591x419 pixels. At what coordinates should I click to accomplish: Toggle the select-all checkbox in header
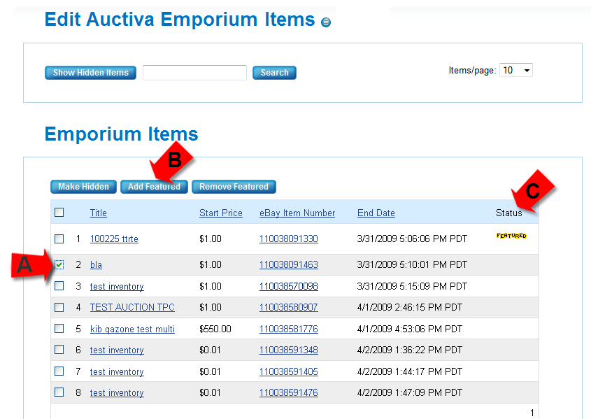click(59, 213)
